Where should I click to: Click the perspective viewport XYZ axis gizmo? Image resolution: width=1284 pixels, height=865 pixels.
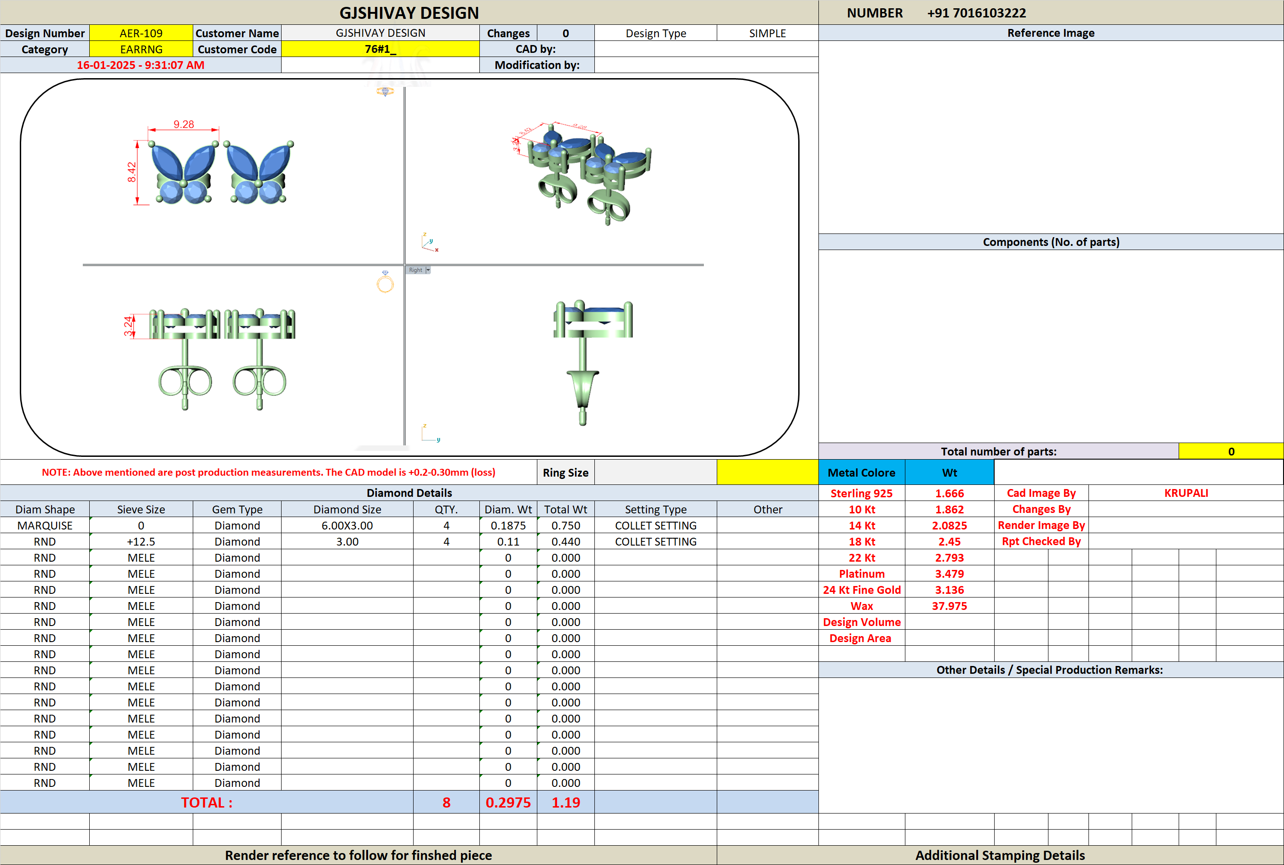coord(430,242)
